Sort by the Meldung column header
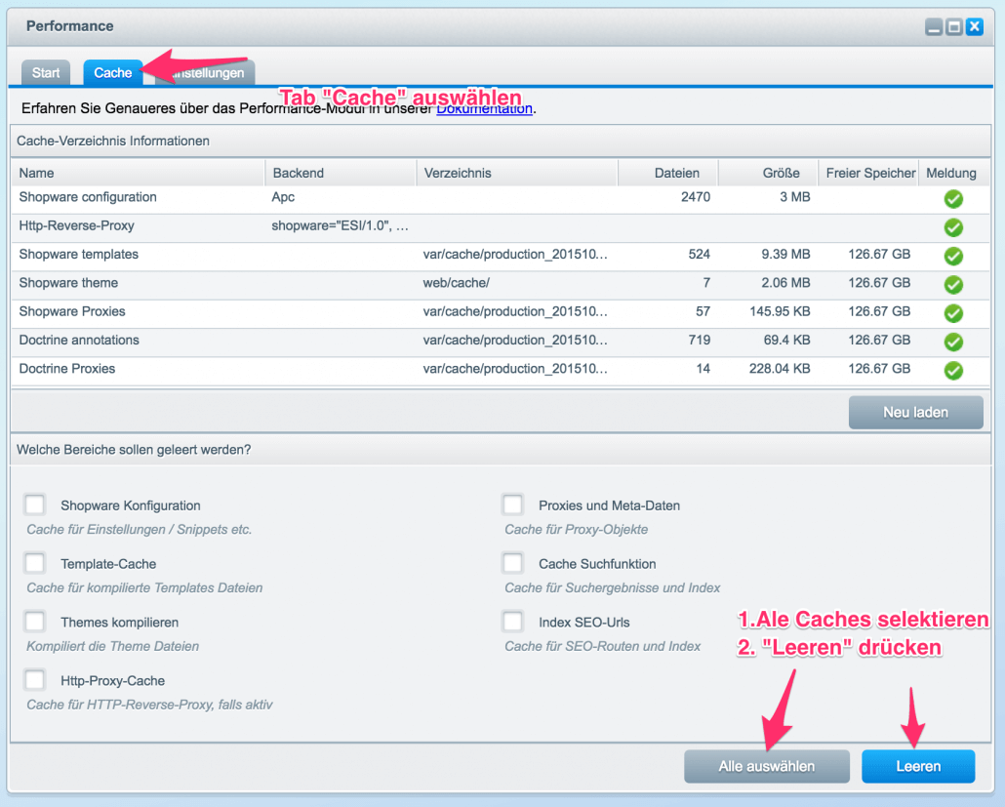The image size is (1005, 807). click(x=953, y=173)
